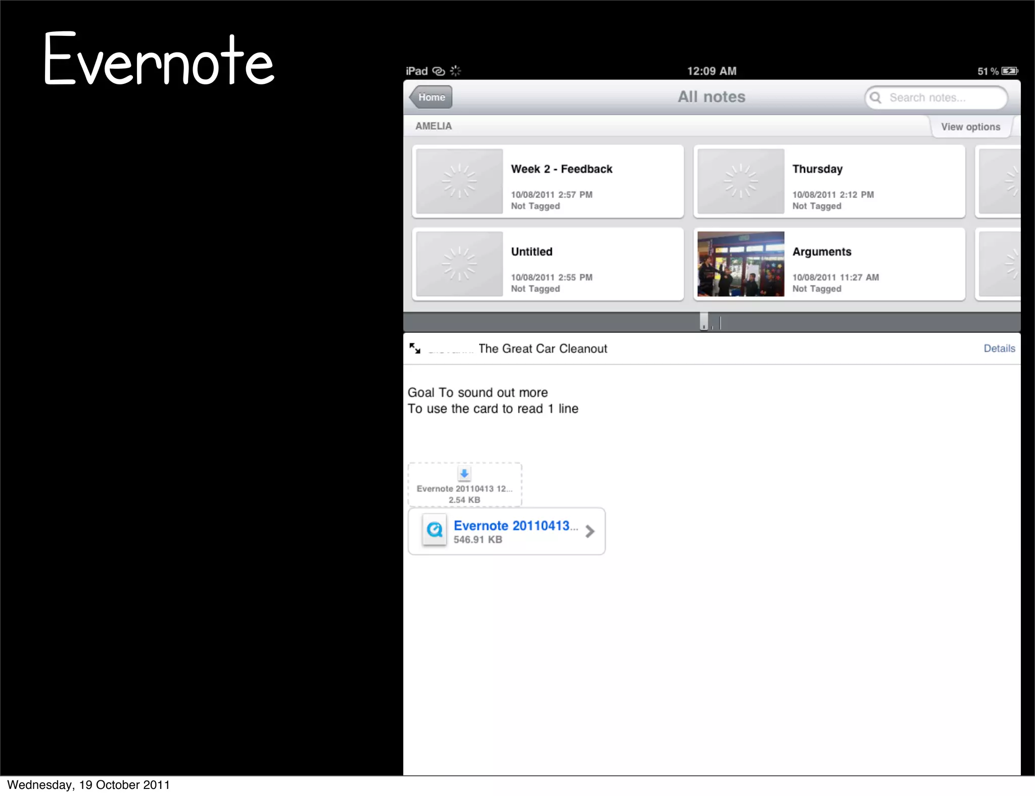This screenshot has height=796, width=1035.
Task: Click the 10/08/2011 11:27 AM date
Action: 835,277
